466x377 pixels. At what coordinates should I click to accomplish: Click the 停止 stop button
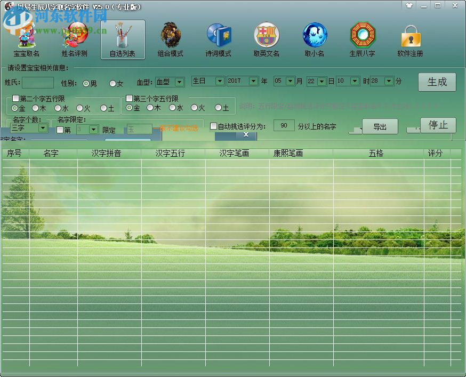coord(438,125)
